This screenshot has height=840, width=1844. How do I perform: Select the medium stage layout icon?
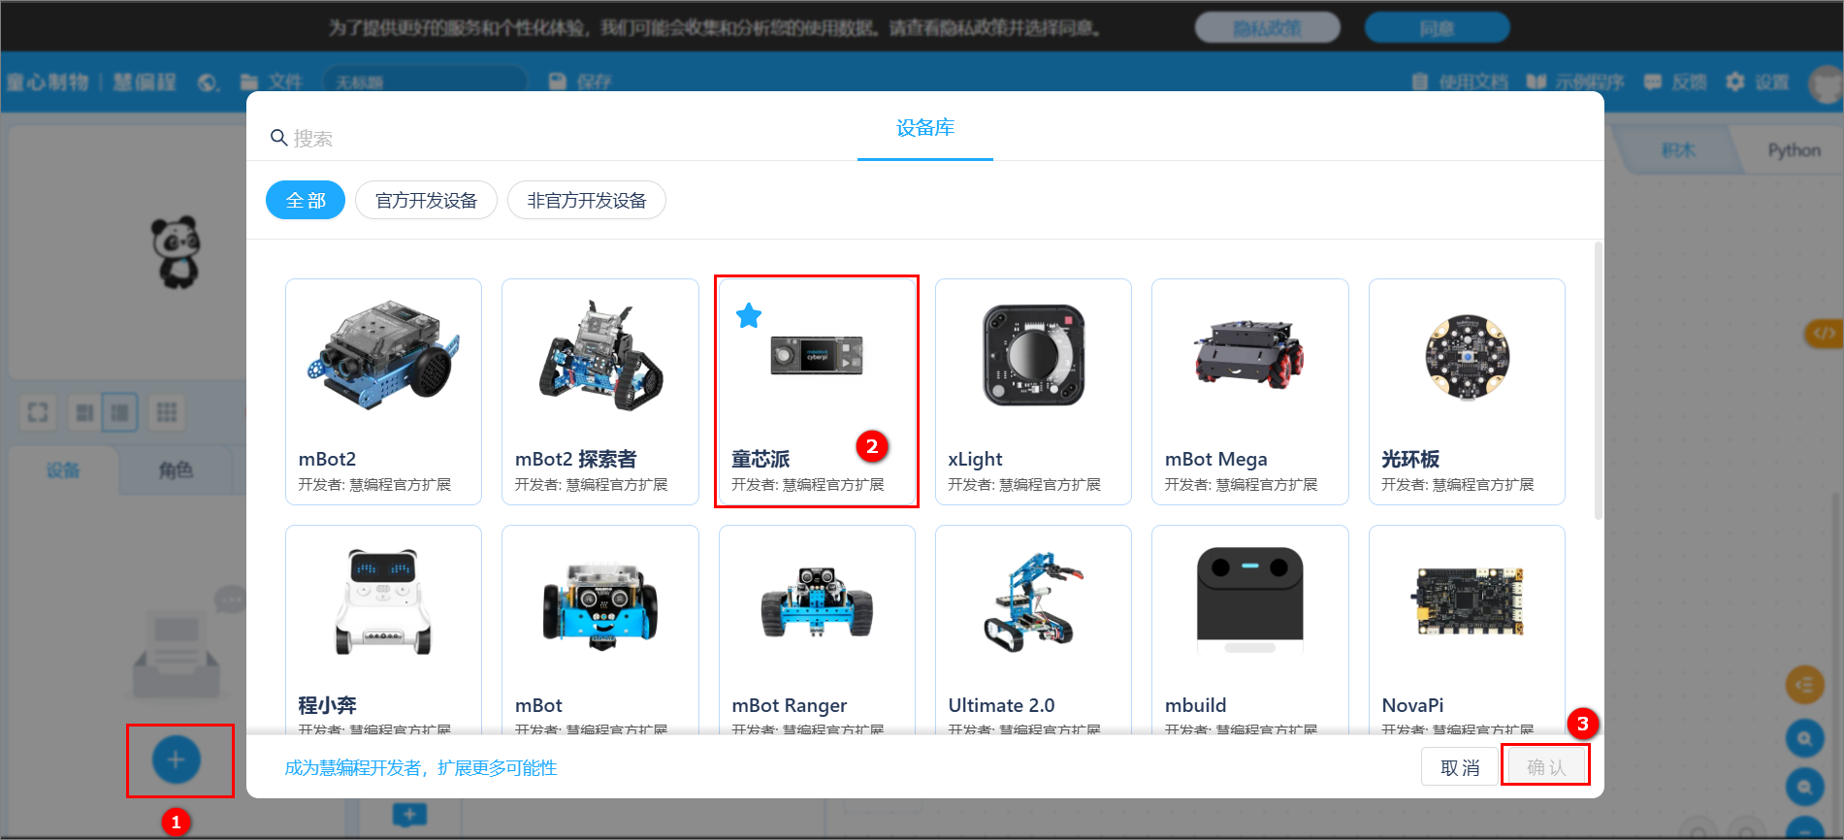coord(120,412)
